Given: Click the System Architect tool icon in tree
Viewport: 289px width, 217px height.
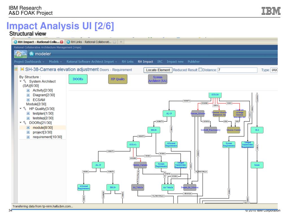Looking at the screenshot, I should click(x=25, y=81).
